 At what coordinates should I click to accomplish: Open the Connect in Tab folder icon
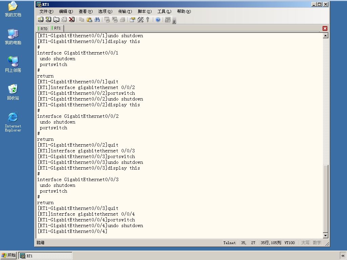coord(56,20)
